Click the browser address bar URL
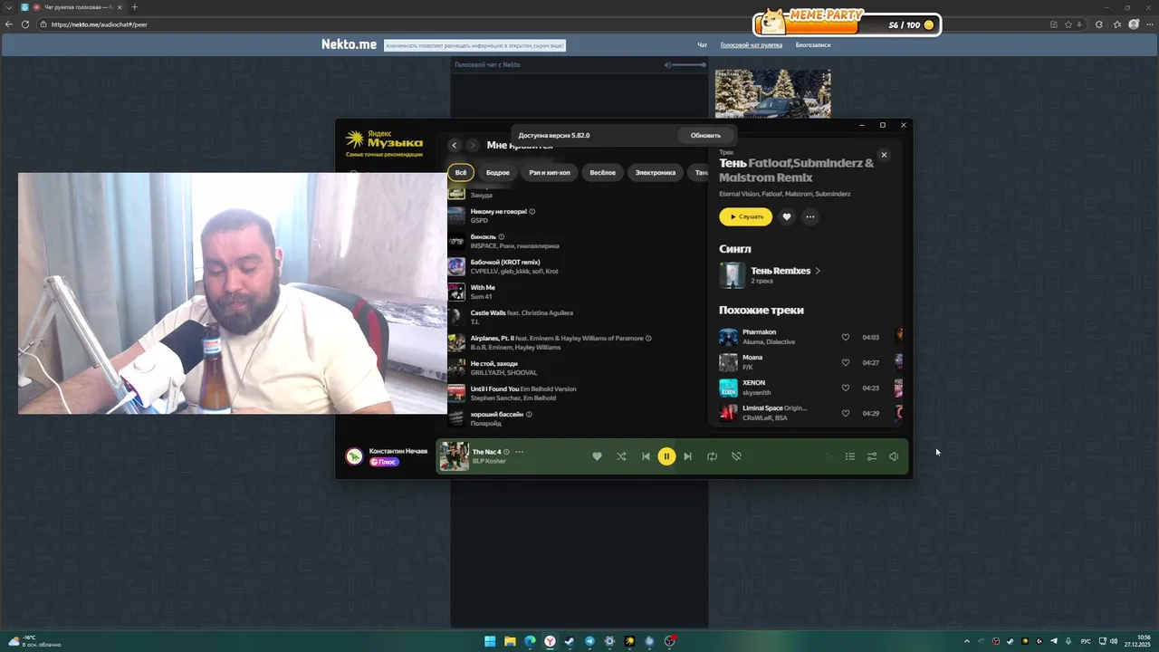This screenshot has width=1159, height=652. pyautogui.click(x=100, y=24)
